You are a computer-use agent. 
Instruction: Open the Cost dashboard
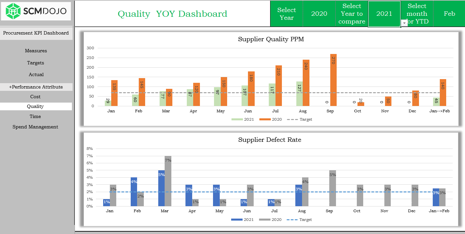coord(35,97)
